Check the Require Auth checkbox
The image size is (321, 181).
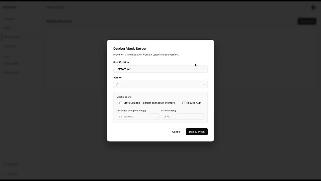(184, 103)
